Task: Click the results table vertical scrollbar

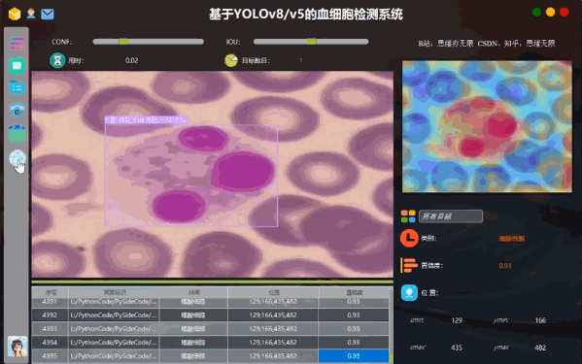Action: coord(391,325)
